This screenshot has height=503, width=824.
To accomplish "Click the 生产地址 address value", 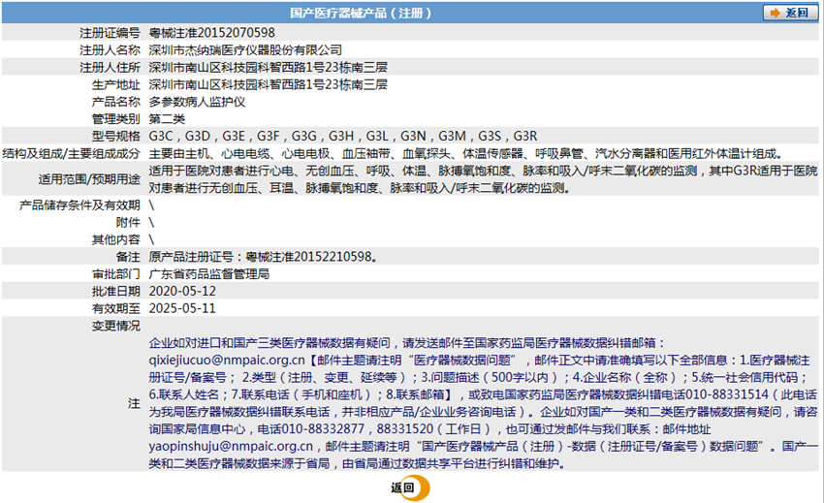I will (x=268, y=84).
